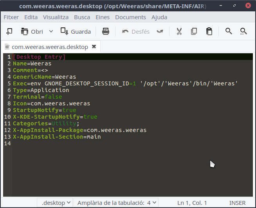Click the new document icon
Screen dimensions: 256x208
point(9,31)
